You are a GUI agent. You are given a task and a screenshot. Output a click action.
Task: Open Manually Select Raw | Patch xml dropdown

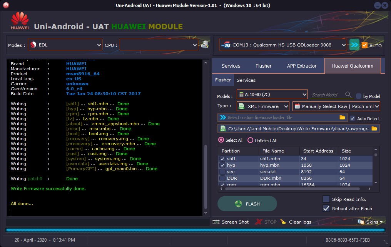pyautogui.click(x=336, y=106)
